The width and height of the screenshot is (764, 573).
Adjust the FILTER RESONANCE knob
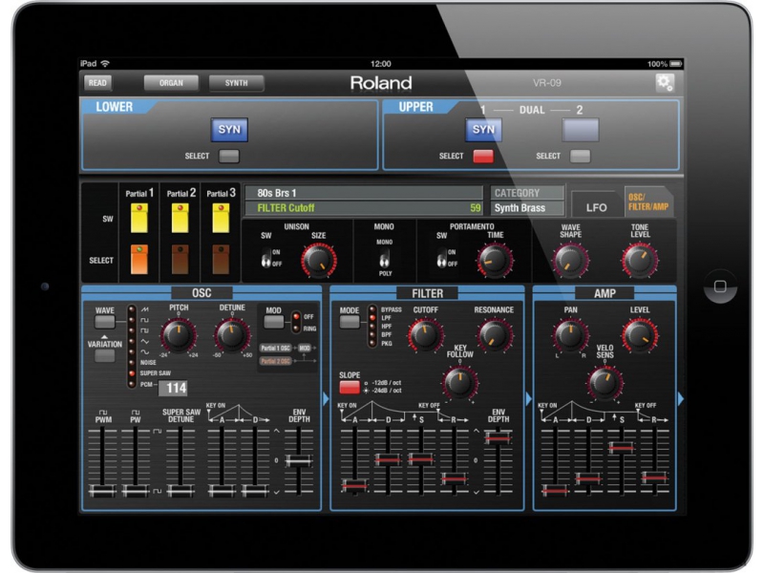click(494, 336)
